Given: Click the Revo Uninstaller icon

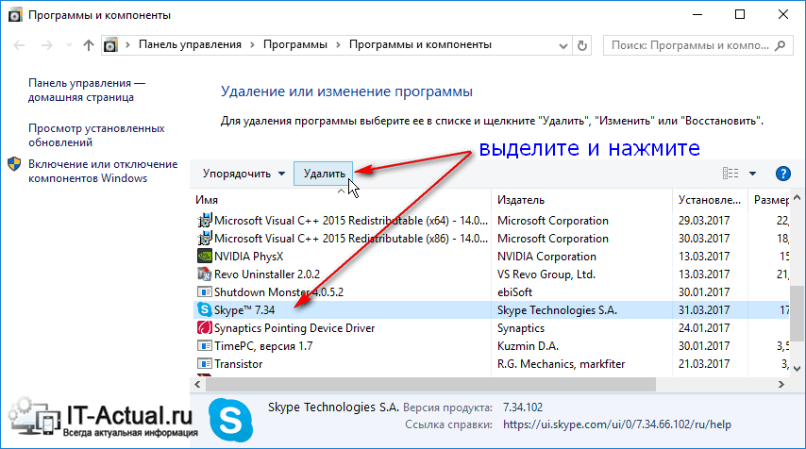Looking at the screenshot, I should click(x=204, y=274).
